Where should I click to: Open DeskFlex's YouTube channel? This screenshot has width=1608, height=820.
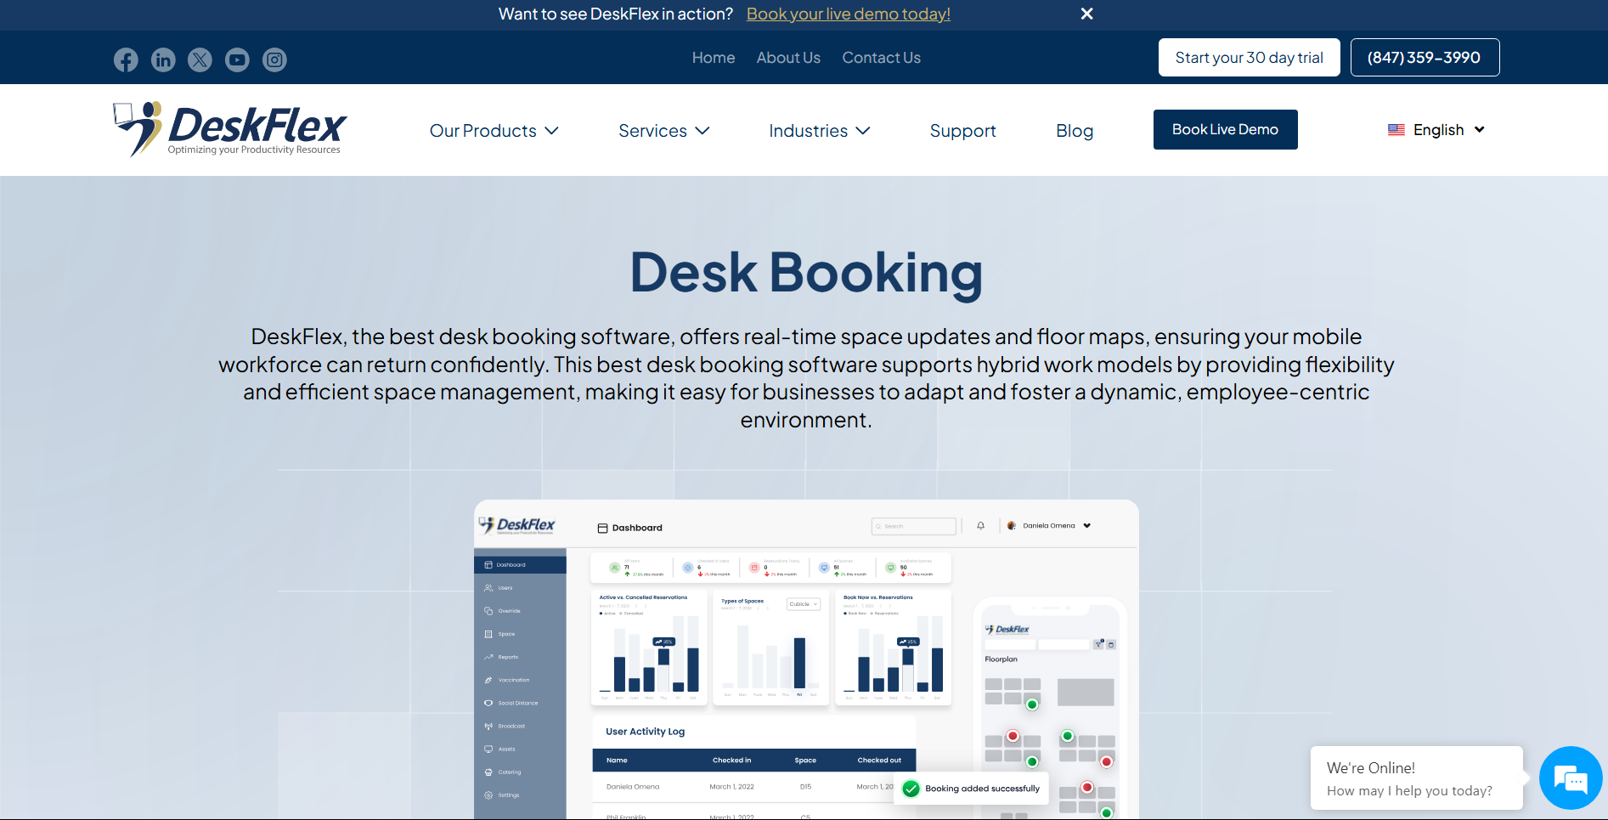237,59
